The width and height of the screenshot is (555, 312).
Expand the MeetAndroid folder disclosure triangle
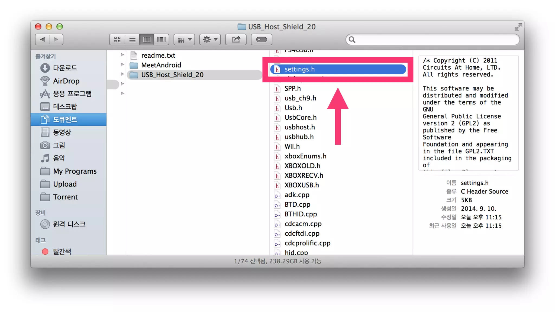(122, 65)
